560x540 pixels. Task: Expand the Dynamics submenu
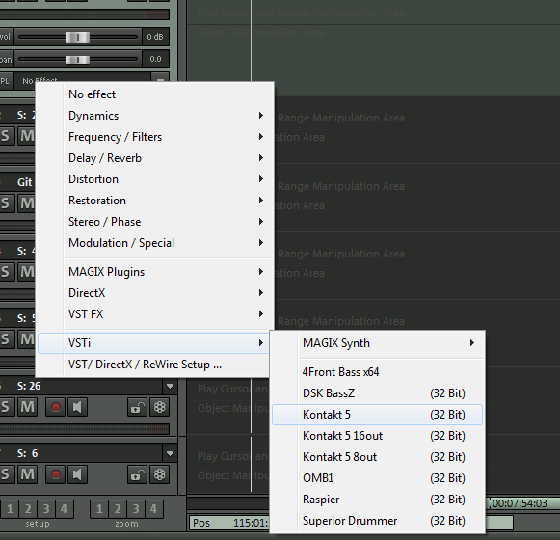click(x=156, y=116)
